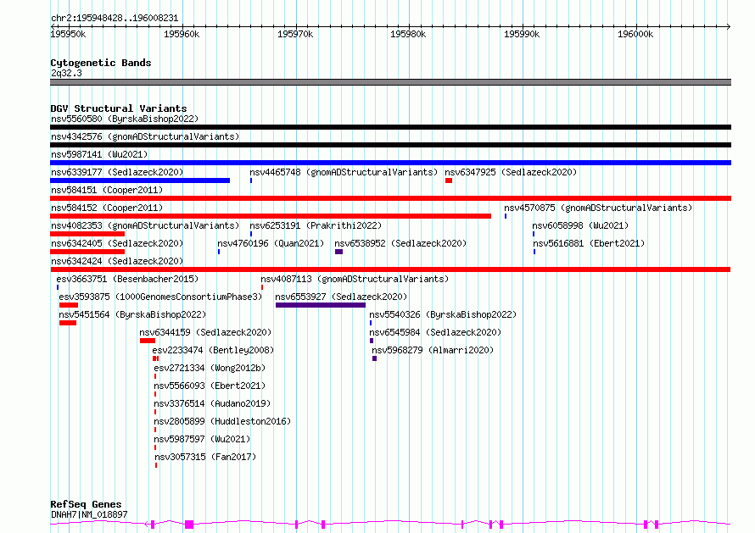Open esv3663751 (Besenbacher2015) label
This screenshot has width=755, height=533.
tap(127, 279)
